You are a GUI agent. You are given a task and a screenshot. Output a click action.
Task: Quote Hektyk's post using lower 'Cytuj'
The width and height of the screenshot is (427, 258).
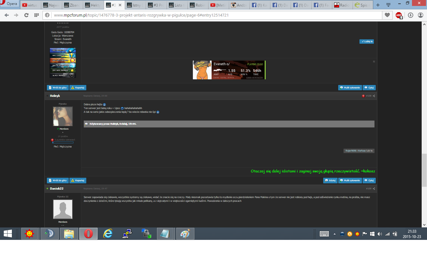coord(369,181)
